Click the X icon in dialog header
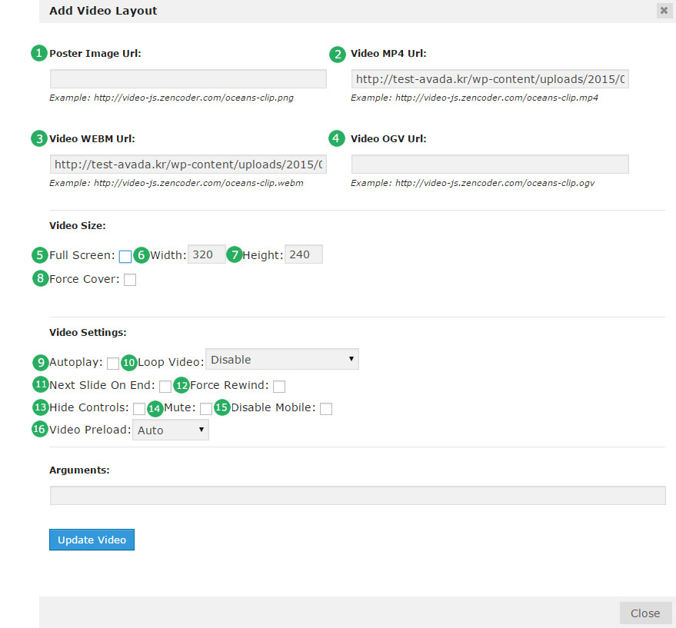The width and height of the screenshot is (676, 628). (663, 11)
